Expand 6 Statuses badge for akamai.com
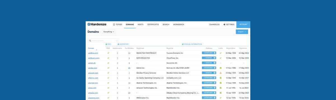Screen dimensions: 336x100 pos(209,83)
